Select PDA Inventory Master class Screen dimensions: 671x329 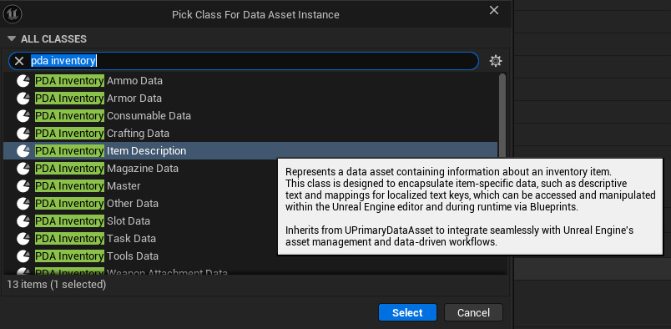point(140,186)
